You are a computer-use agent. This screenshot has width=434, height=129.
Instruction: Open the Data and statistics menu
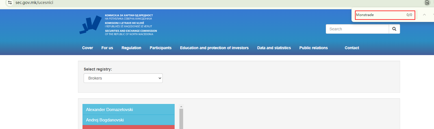[x=274, y=48]
